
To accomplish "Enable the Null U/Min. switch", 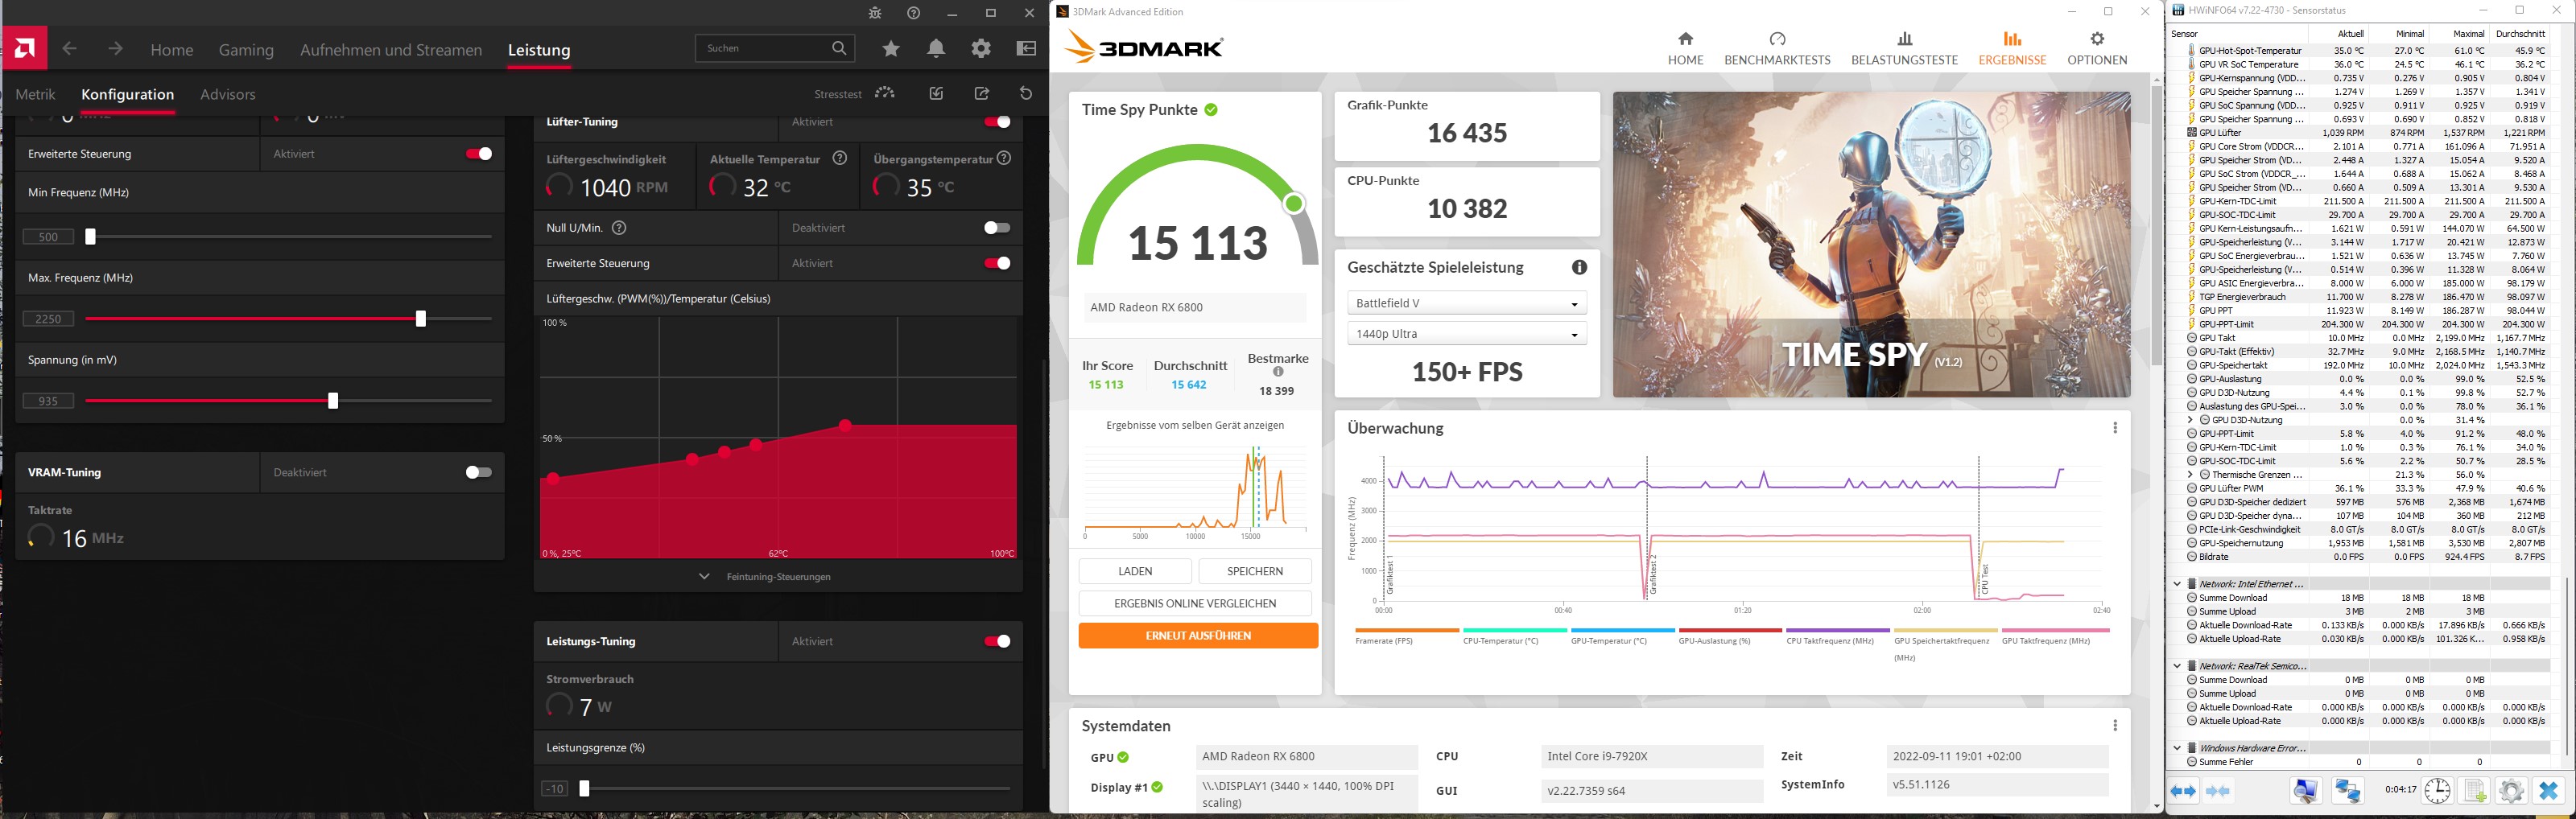I will coord(997,228).
